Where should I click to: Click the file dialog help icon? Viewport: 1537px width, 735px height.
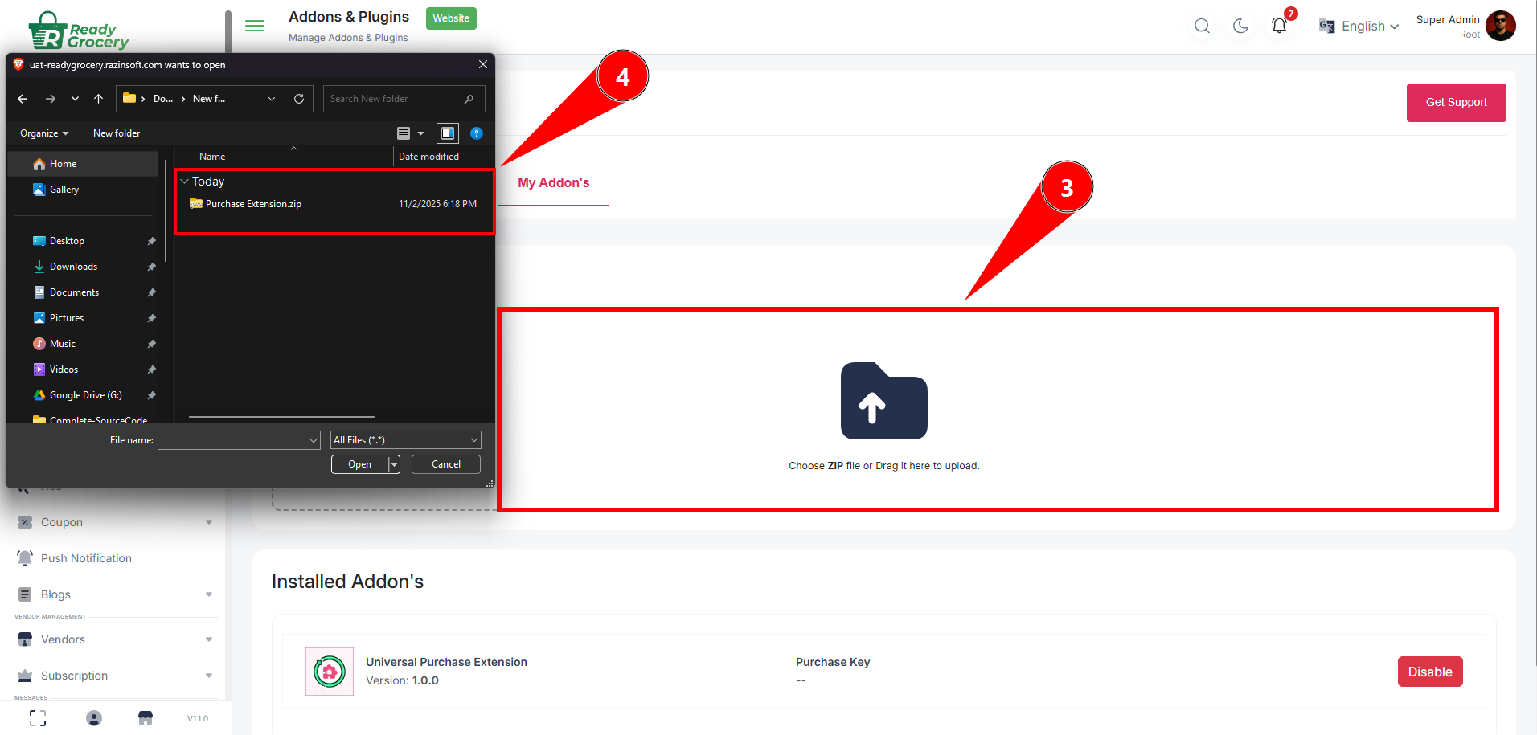tap(477, 133)
